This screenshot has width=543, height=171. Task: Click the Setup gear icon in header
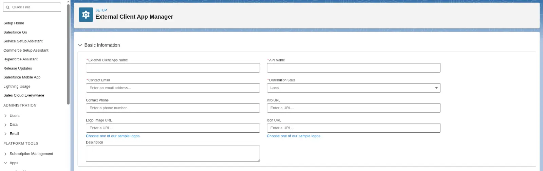coord(86,15)
